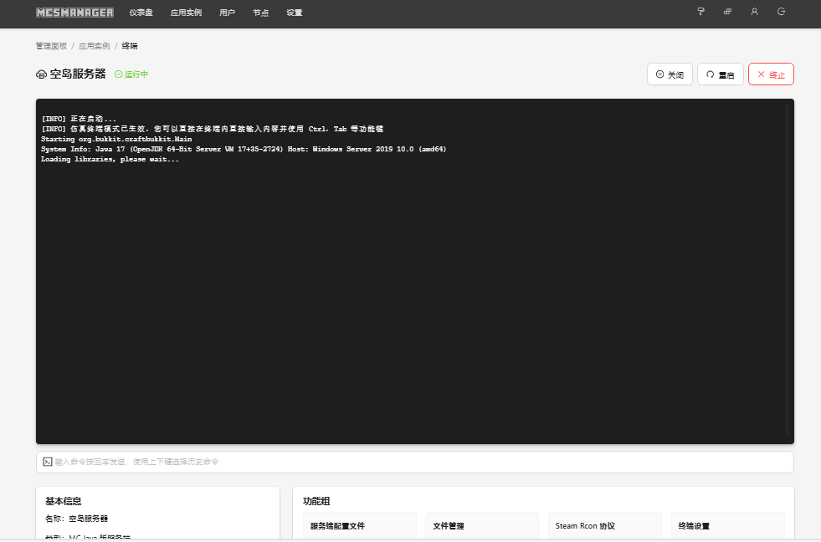This screenshot has height=542, width=821.
Task: Click the layout blocks icon in header
Action: click(727, 12)
